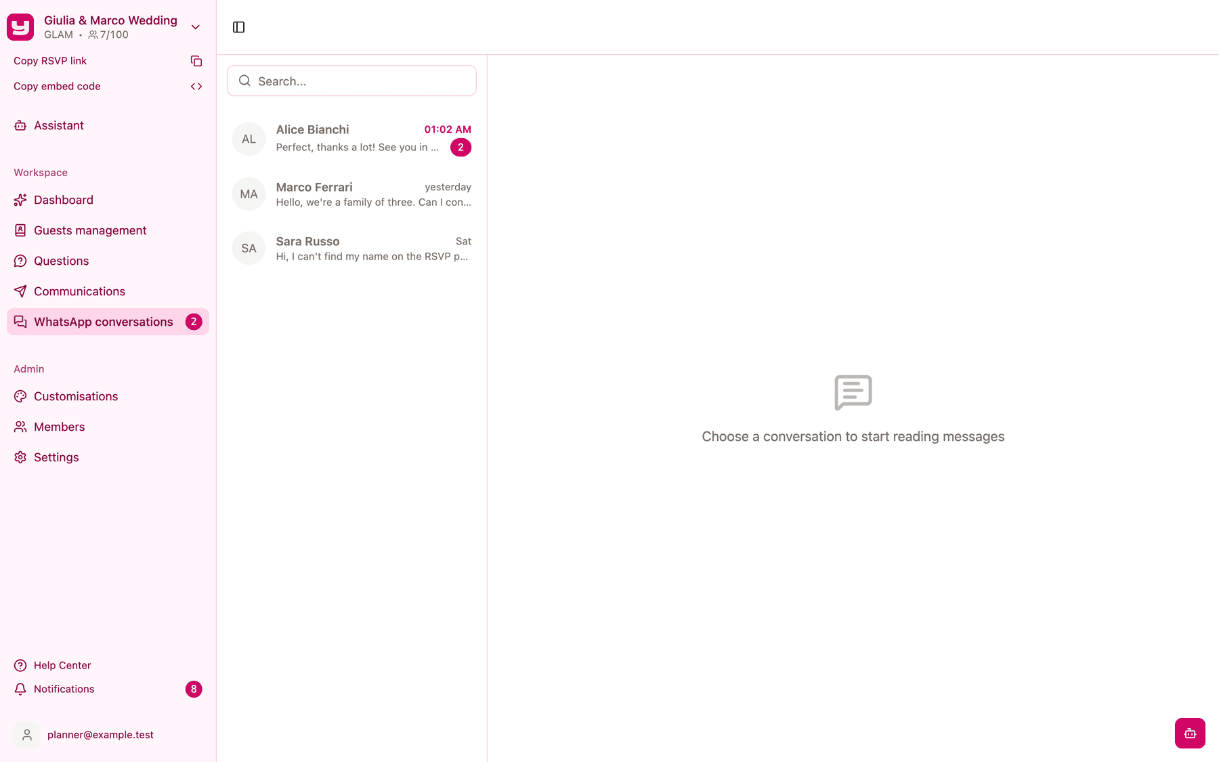Go to Dashboard
1219x762 pixels.
pos(108,200)
